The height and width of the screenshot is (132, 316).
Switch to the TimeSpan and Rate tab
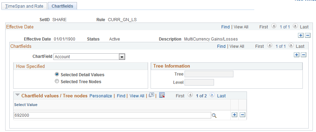pyautogui.click(x=24, y=6)
